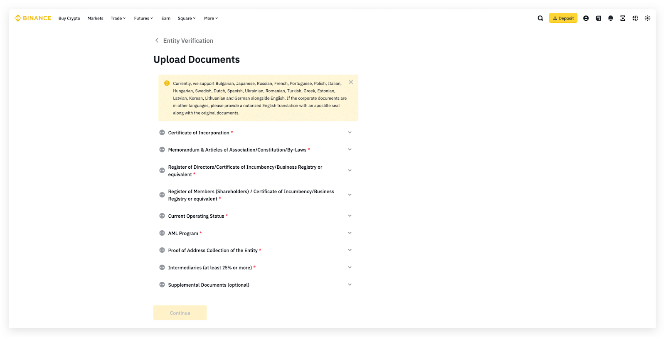Go to Earn in navigation
This screenshot has height=337, width=665.
click(x=166, y=18)
